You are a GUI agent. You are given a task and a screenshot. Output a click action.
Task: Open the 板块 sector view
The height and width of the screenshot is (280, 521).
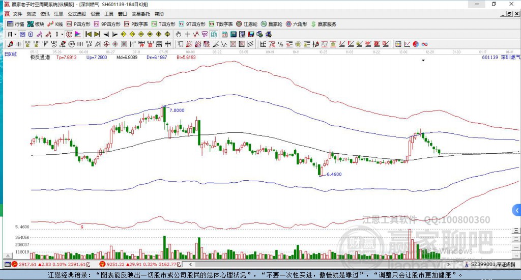(x=36, y=24)
